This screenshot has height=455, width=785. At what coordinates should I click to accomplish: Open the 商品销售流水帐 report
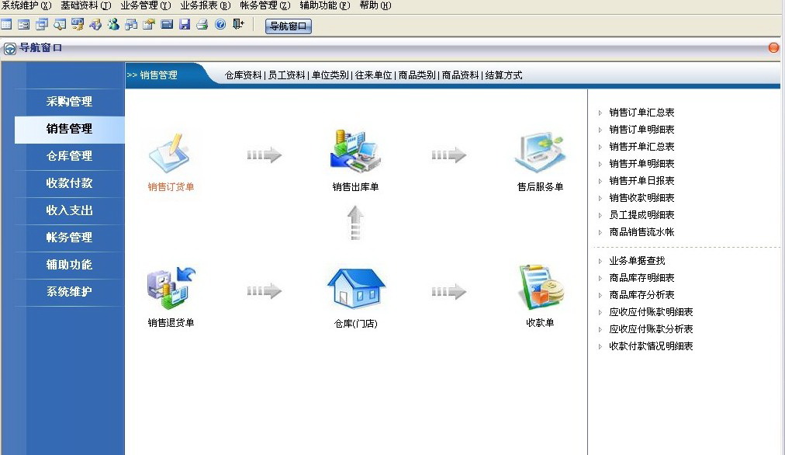click(641, 232)
